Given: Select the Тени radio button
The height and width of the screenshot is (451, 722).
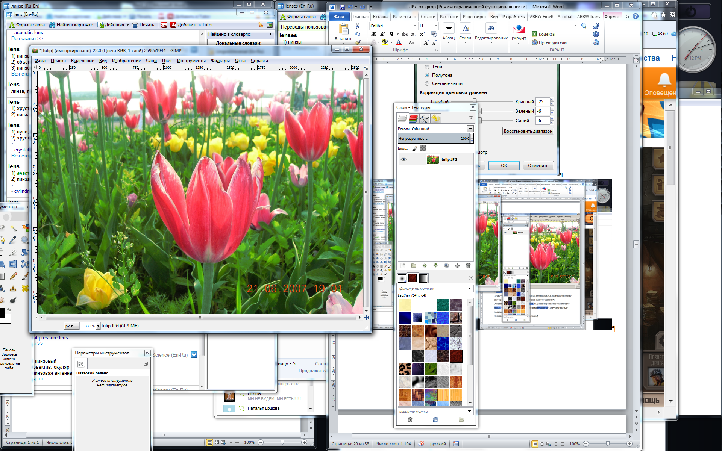Looking at the screenshot, I should pyautogui.click(x=427, y=67).
